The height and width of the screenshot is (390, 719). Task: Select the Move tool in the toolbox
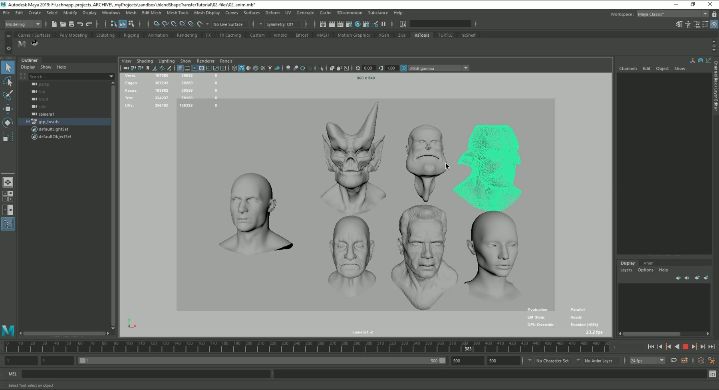point(8,108)
